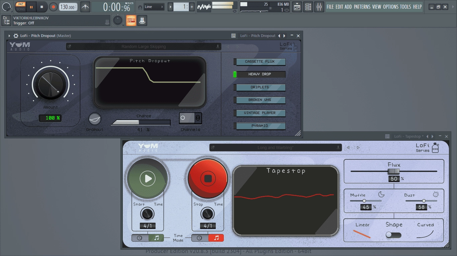Viewport: 457px width, 256px height.
Task: Click the Pitch Dropout Amount knob
Action: pos(51,85)
